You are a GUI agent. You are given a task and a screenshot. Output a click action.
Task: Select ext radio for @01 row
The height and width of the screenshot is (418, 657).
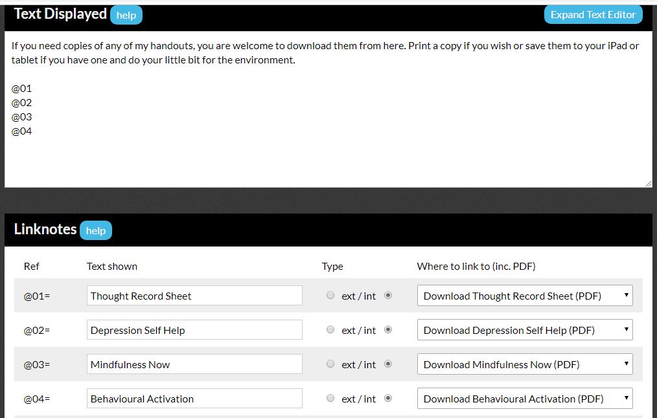click(330, 296)
